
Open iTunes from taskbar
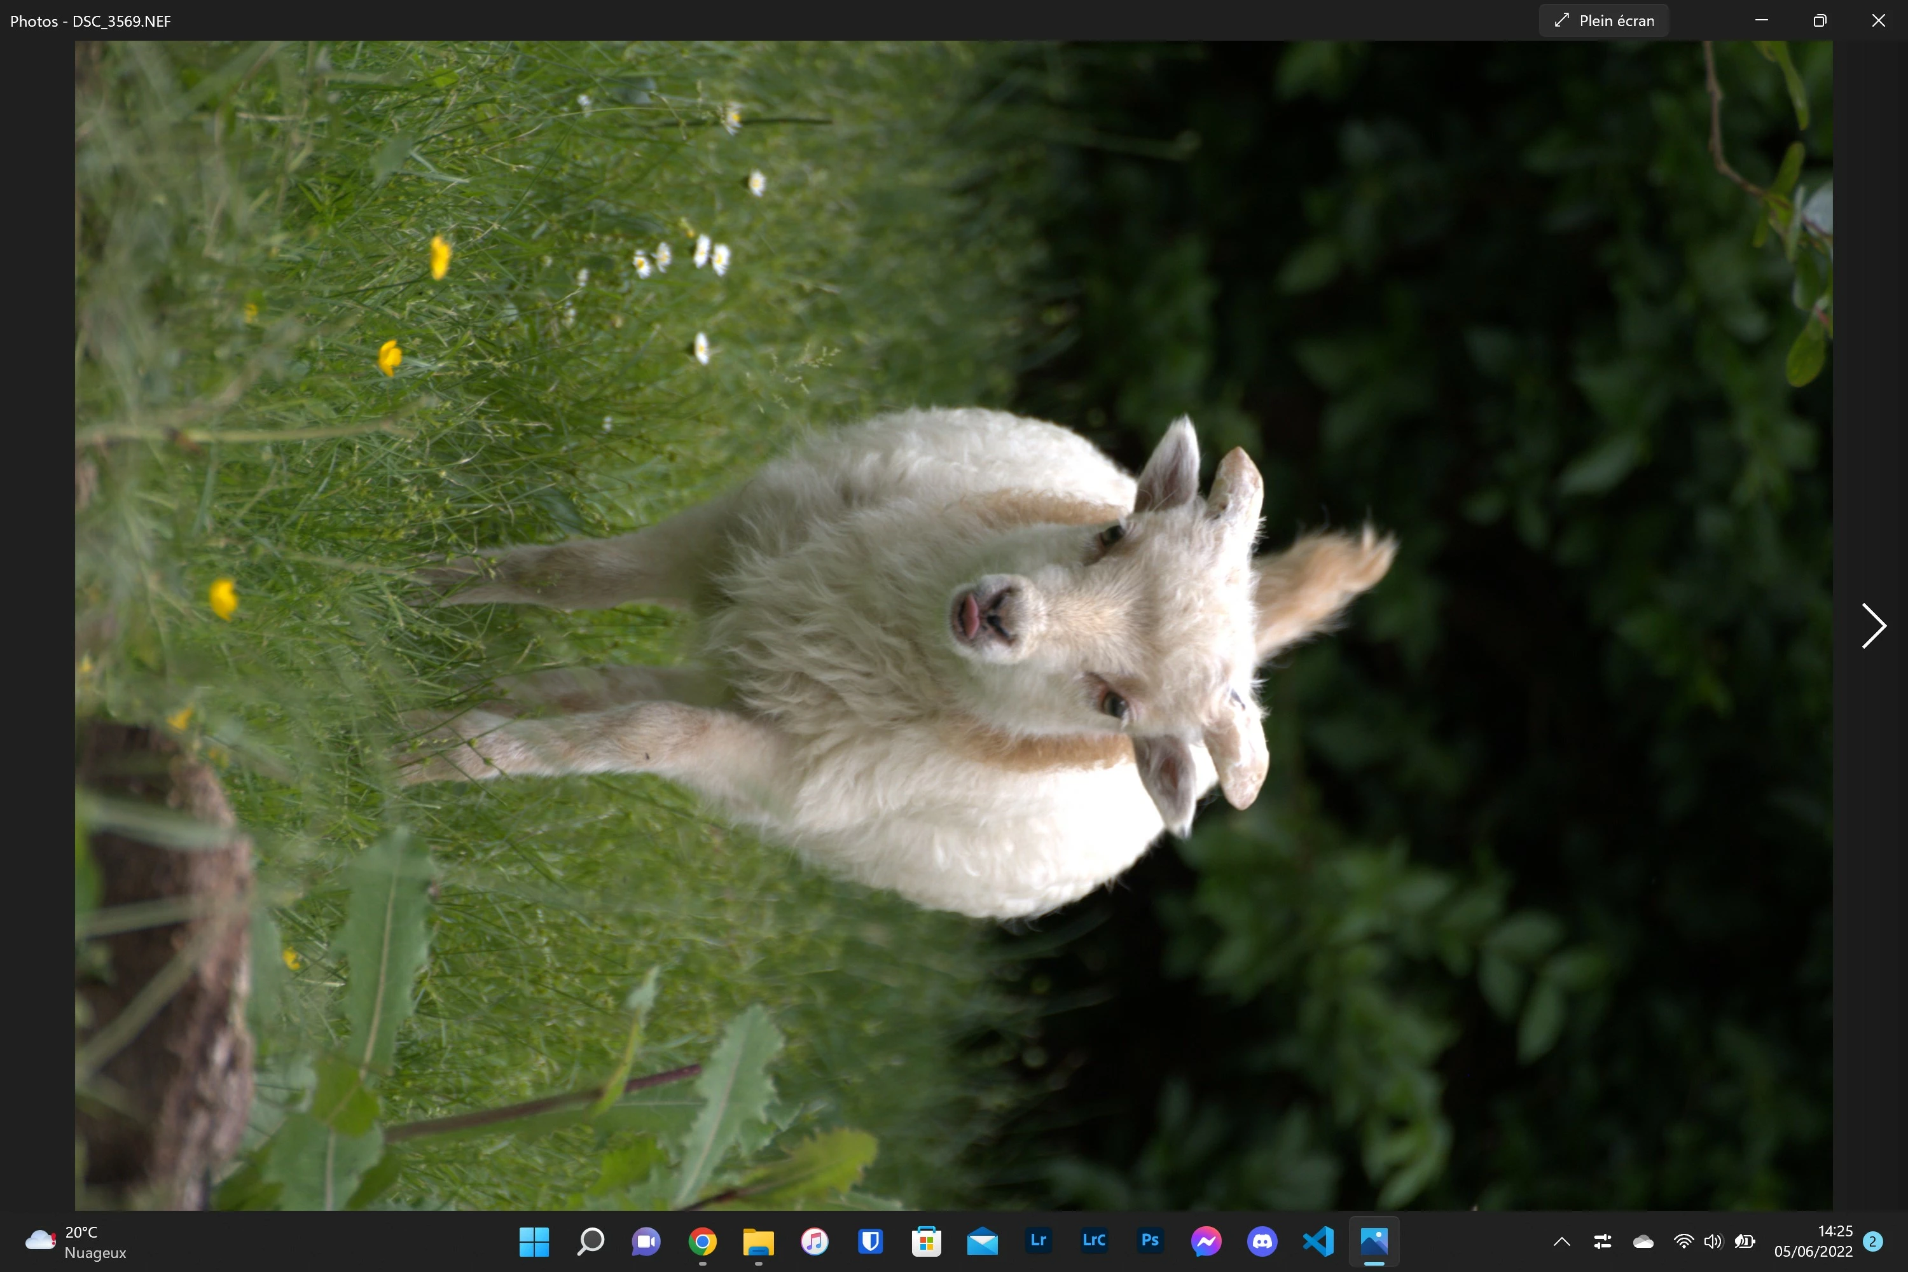pyautogui.click(x=815, y=1241)
